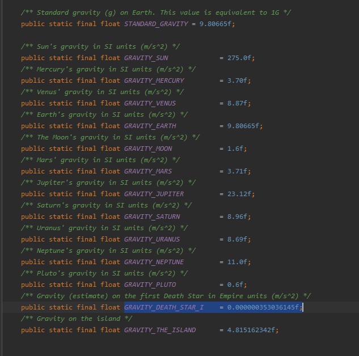Image resolution: width=359 pixels, height=356 pixels.
Task: Click the GRAVITY_EARTH identifier
Action: click(x=150, y=126)
